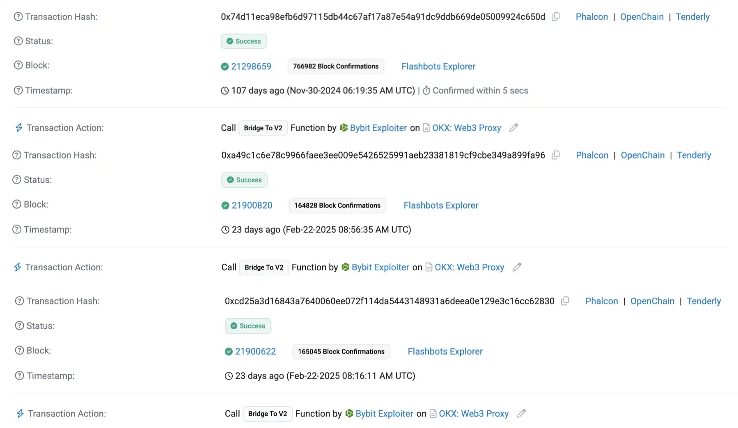Copy the 0xa49c1c6e transaction hash
Screen dimensions: 738x428
[x=556, y=155]
